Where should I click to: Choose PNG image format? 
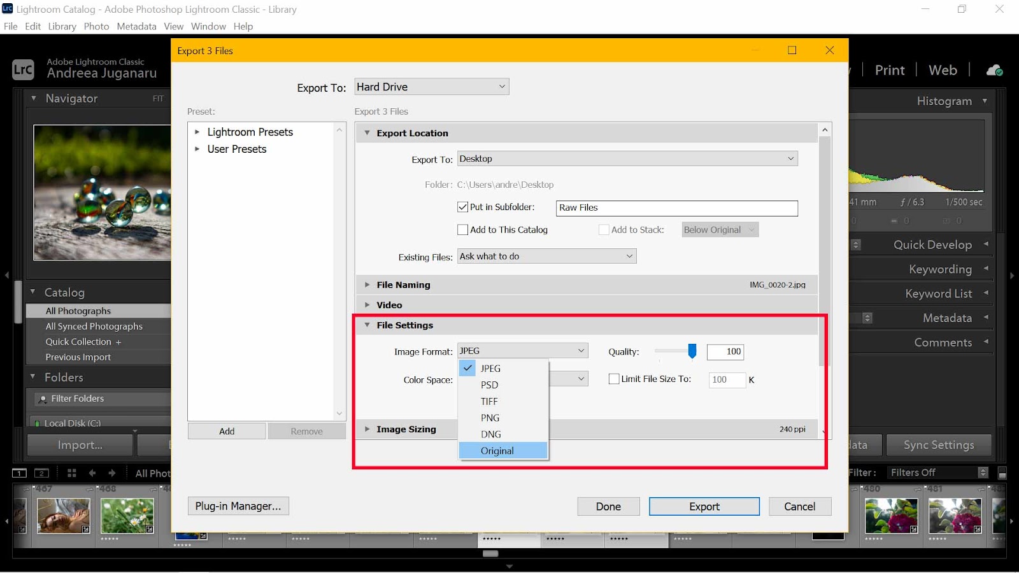coord(503,418)
